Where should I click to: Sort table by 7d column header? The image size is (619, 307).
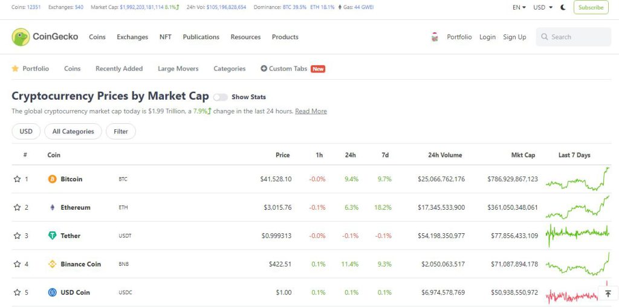[x=385, y=155]
